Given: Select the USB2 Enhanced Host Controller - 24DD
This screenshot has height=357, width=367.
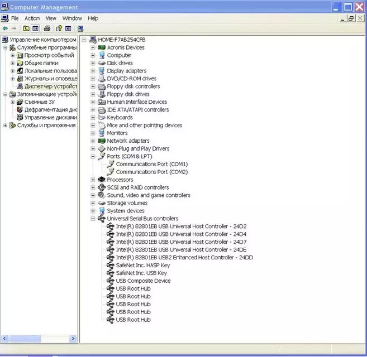Looking at the screenshot, I should pyautogui.click(x=184, y=257).
